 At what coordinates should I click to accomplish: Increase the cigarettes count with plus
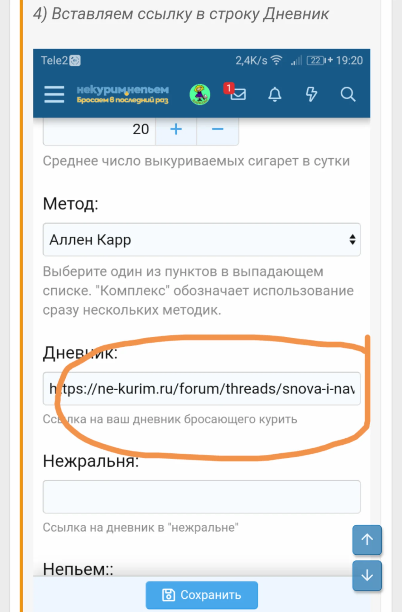pyautogui.click(x=176, y=129)
